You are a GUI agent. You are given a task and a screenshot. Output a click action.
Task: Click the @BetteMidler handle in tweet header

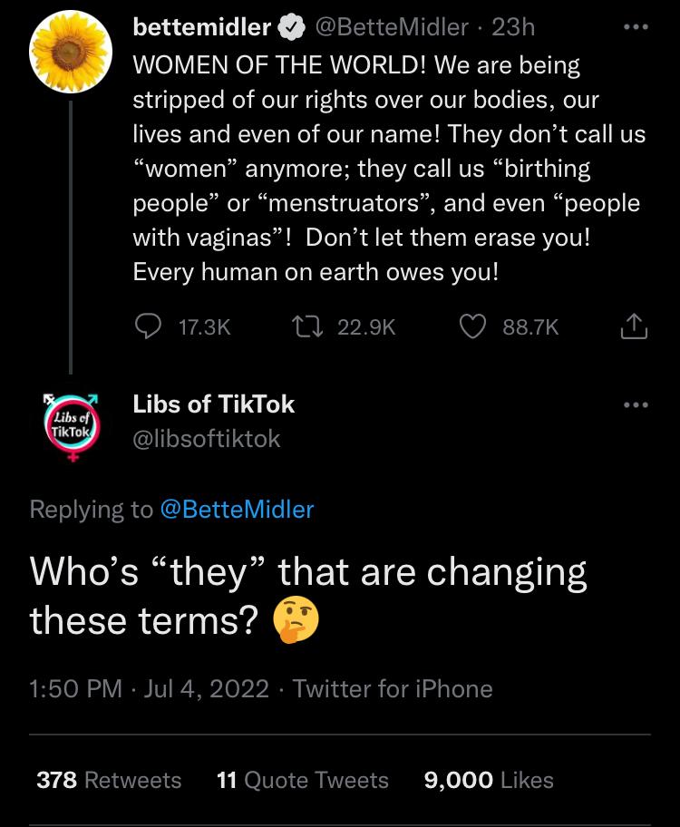(392, 28)
